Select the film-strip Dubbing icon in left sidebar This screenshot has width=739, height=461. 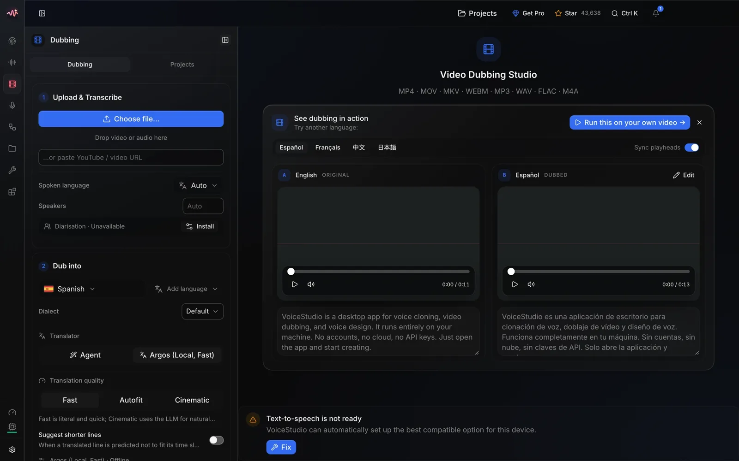pos(12,84)
